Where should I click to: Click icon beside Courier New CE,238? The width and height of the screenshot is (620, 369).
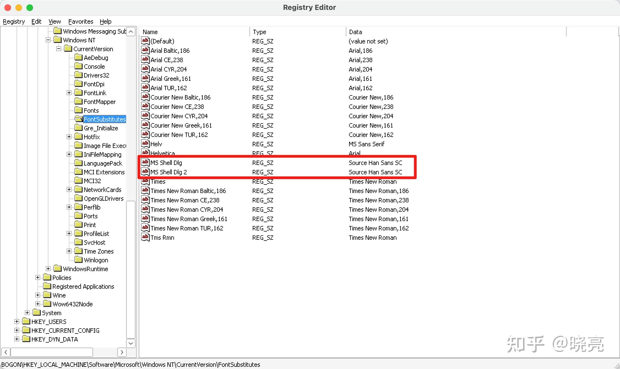(x=145, y=106)
